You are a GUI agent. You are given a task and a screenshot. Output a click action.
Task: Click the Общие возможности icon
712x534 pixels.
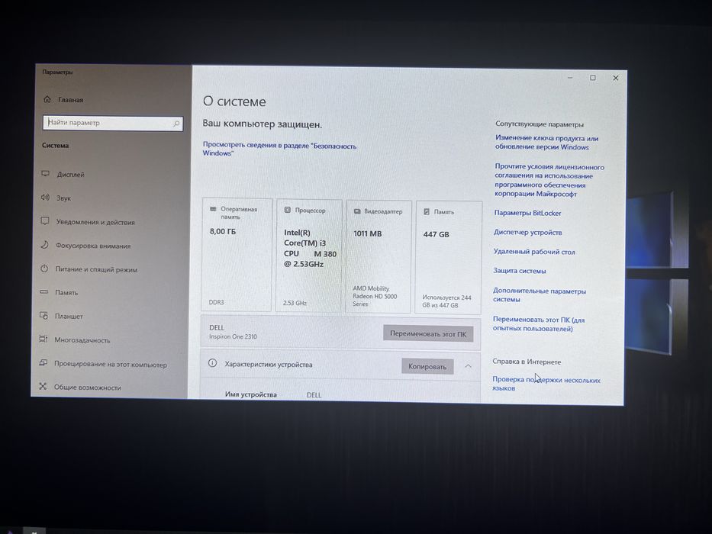tap(43, 386)
